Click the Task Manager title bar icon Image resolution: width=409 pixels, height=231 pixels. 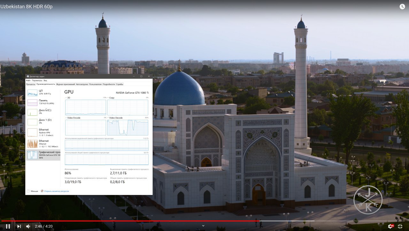[x=28, y=76]
